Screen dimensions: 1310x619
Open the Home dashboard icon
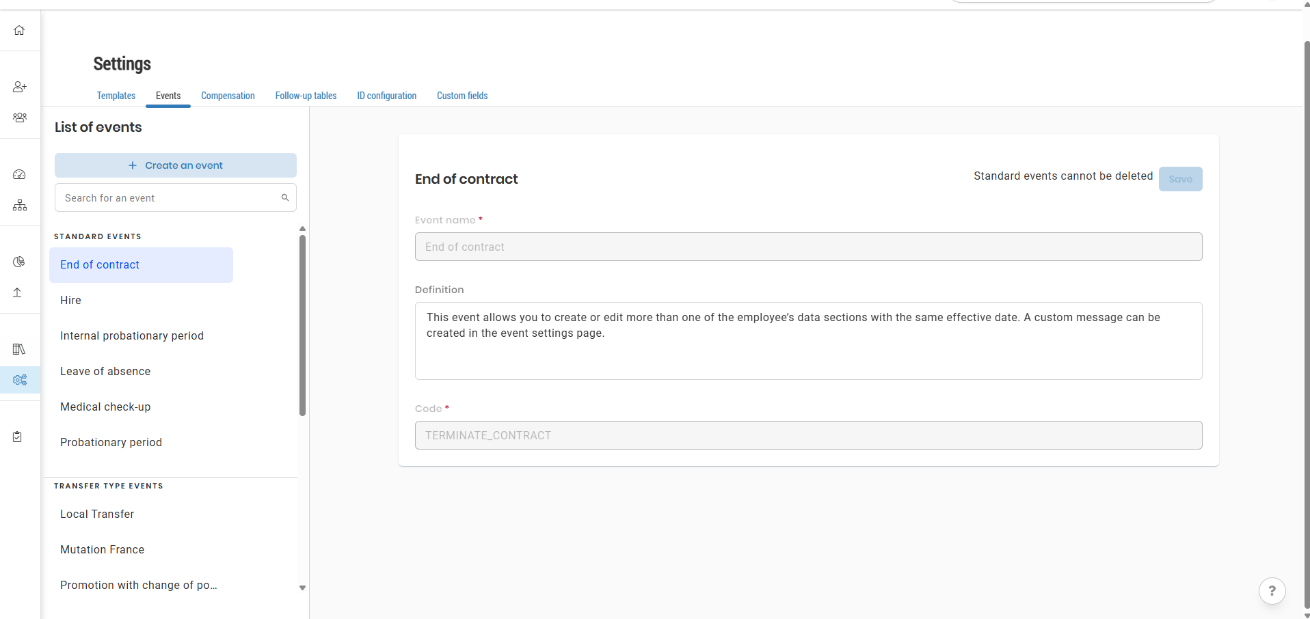[x=19, y=30]
